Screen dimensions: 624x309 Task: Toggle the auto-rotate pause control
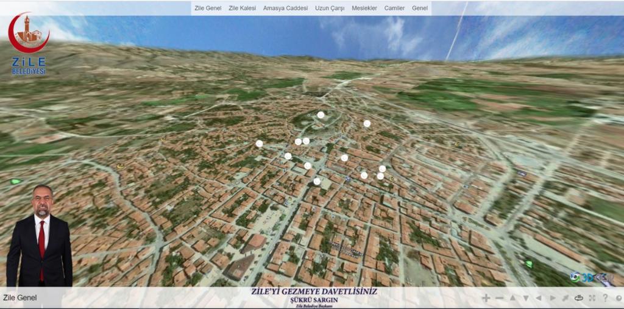pos(579,298)
